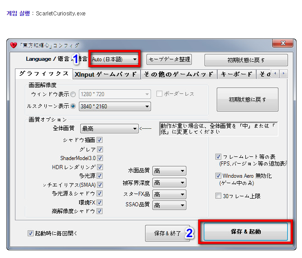Screen dimensions: 302x258
Task: Click the top 初期状態に戻す button
Action: (246, 60)
